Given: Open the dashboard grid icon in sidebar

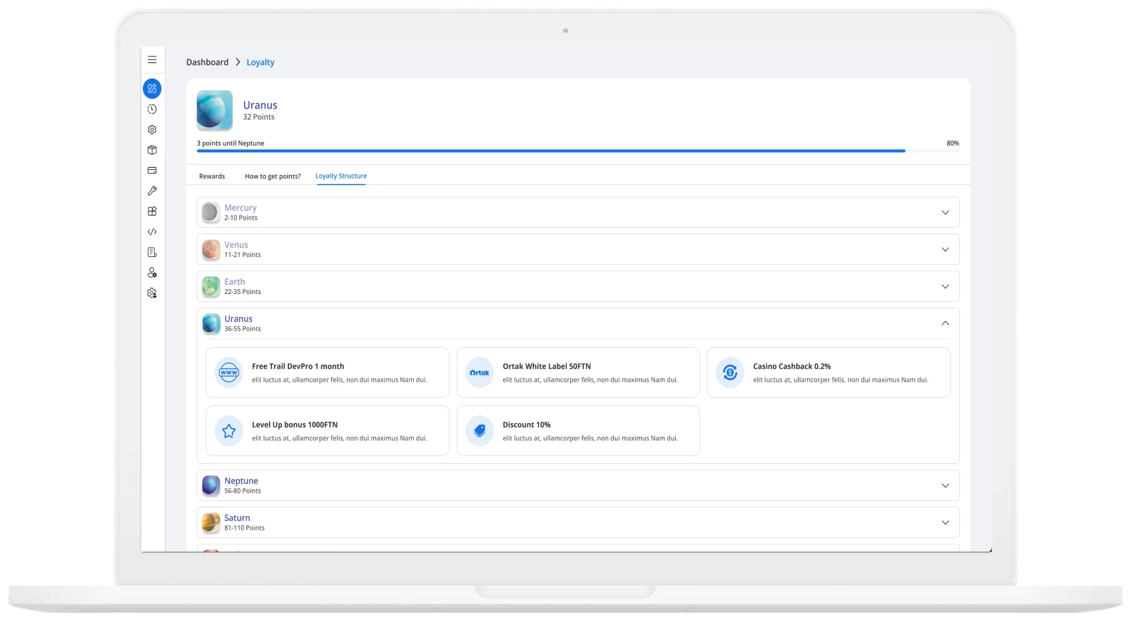Looking at the screenshot, I should 152,89.
